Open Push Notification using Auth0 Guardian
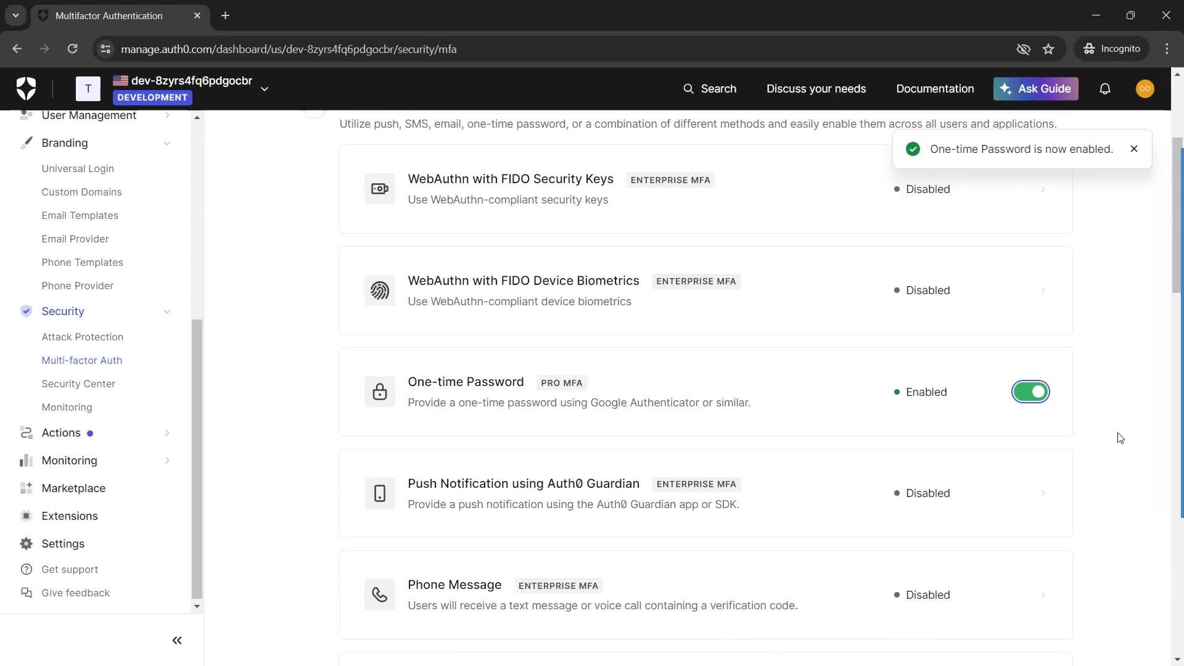The image size is (1184, 666). pos(523,483)
